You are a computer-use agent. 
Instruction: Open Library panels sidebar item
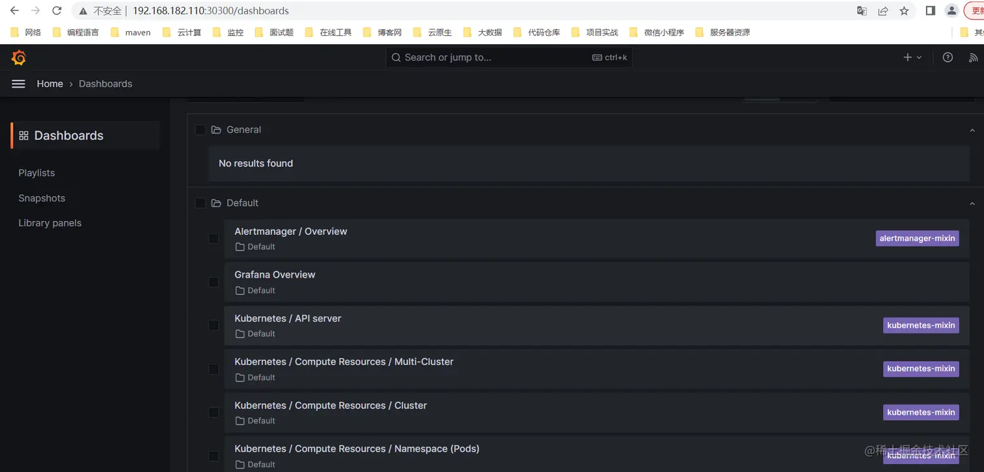[50, 223]
